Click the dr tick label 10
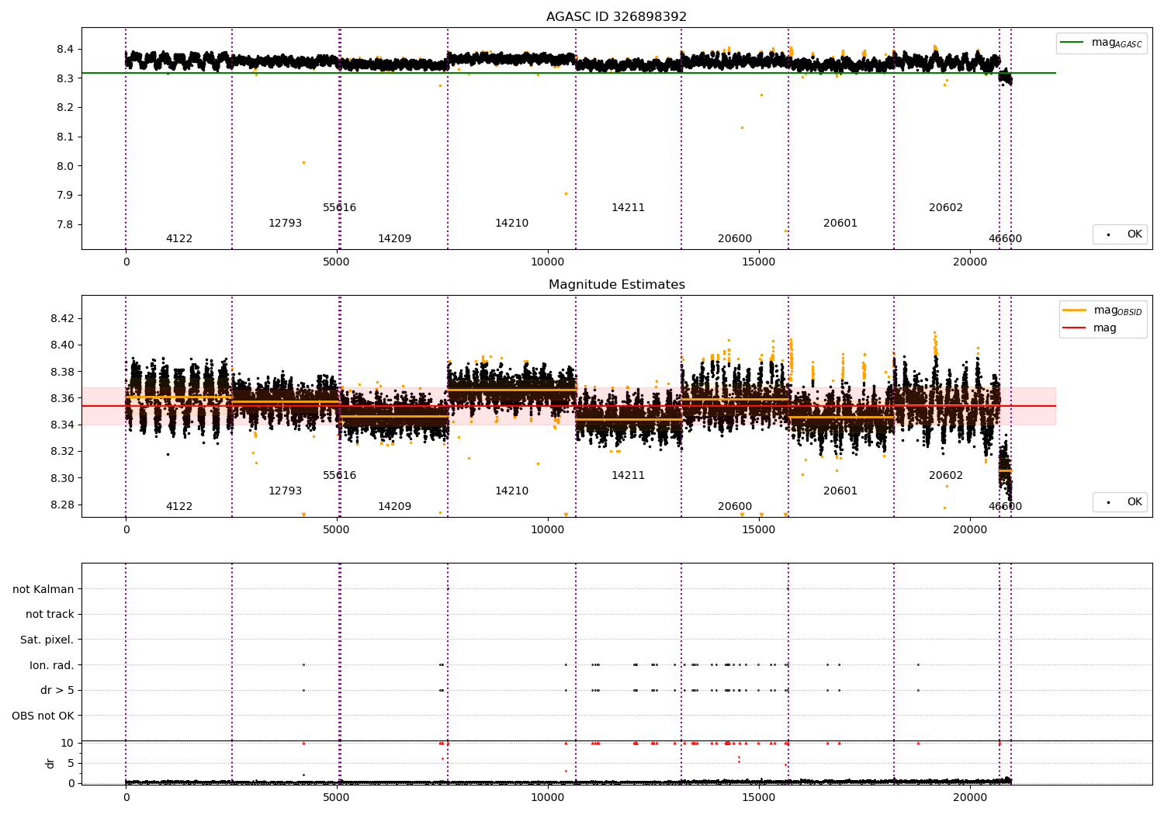Viewport: 1164px width, 815px height. pyautogui.click(x=68, y=743)
